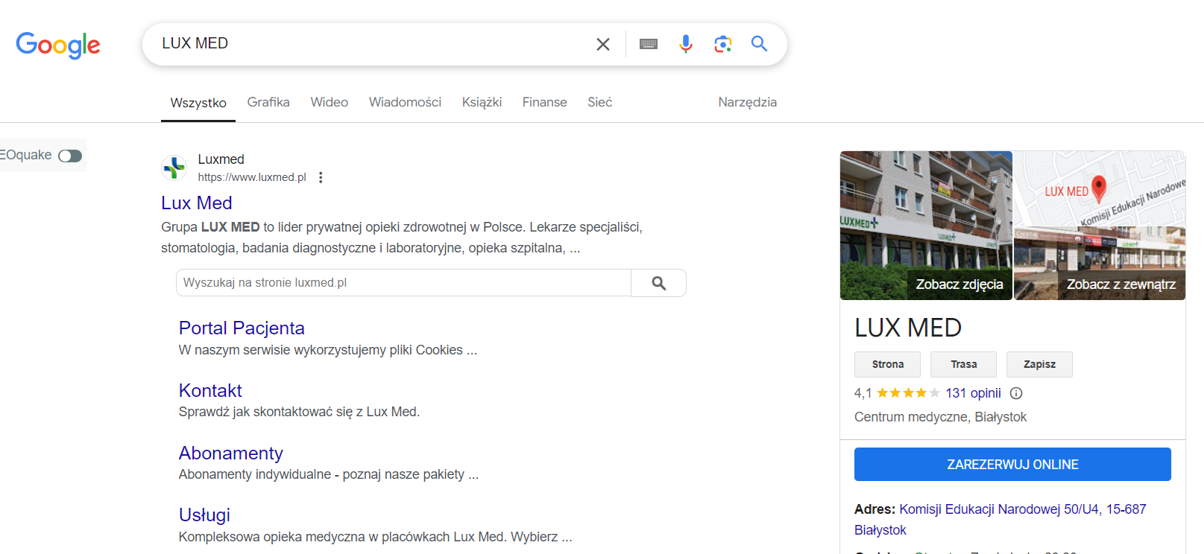Open Zobacz z zewnątrz street view thumbnail
Screen dimensions: 1204x554
coord(1100,264)
